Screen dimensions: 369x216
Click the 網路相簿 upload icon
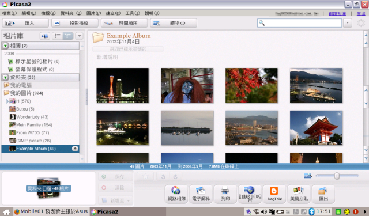click(x=176, y=194)
